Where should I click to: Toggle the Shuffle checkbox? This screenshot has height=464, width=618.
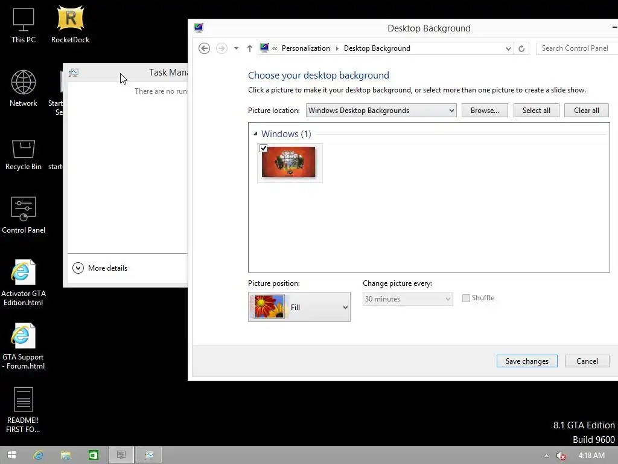[x=466, y=298]
